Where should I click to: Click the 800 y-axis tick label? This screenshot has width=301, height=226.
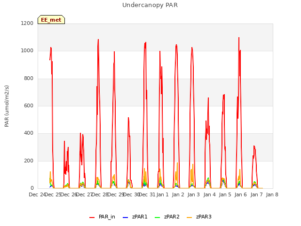click(x=29, y=79)
